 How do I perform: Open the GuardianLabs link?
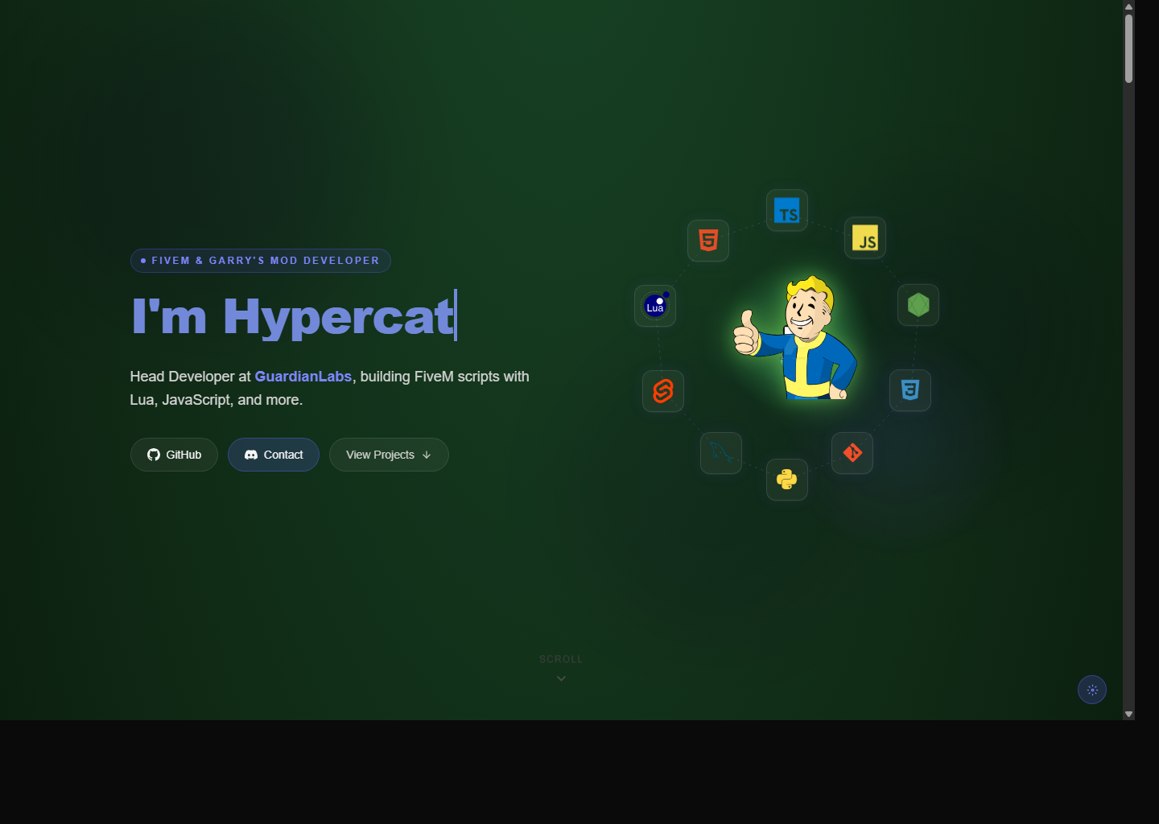[x=303, y=377]
